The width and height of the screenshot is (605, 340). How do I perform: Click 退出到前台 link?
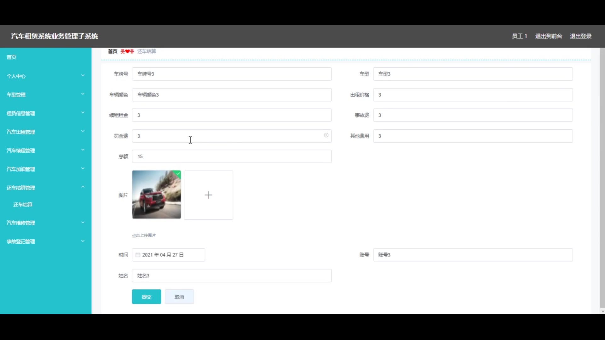(x=548, y=36)
